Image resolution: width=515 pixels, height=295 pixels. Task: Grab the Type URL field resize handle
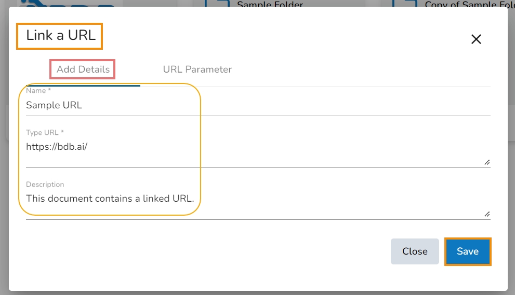click(x=487, y=162)
